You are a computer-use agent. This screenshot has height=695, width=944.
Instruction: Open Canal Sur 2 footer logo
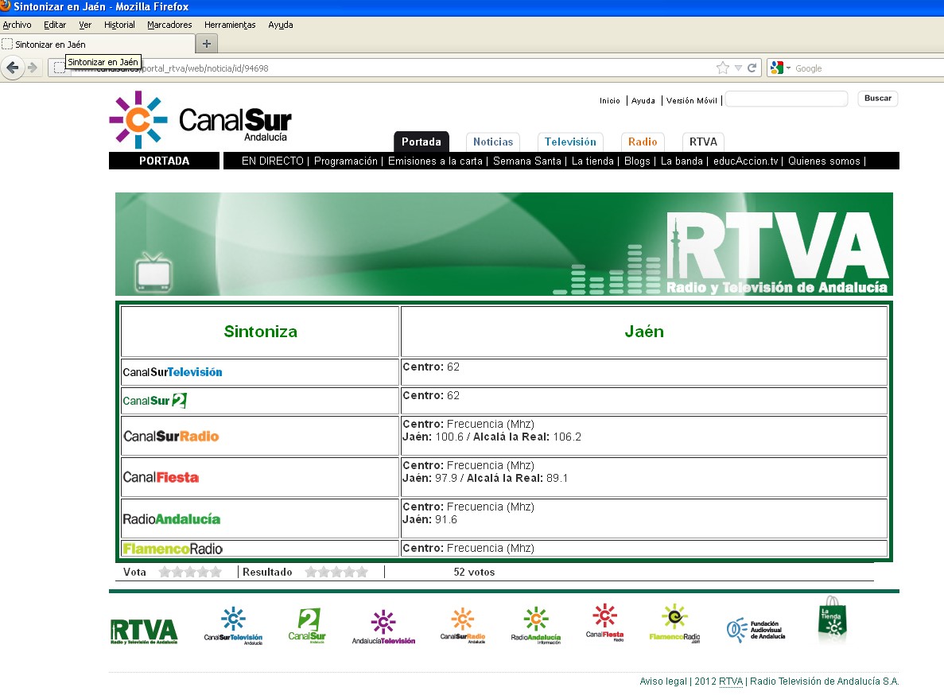tap(307, 625)
